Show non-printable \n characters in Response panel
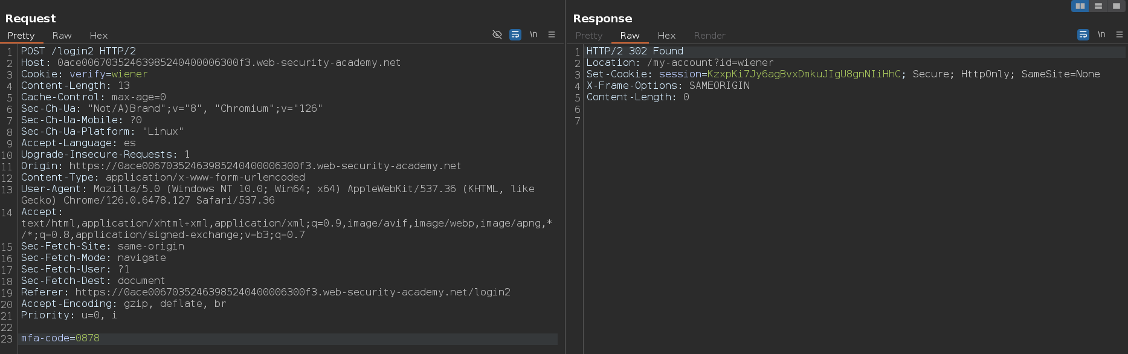The image size is (1128, 354). [x=1101, y=35]
